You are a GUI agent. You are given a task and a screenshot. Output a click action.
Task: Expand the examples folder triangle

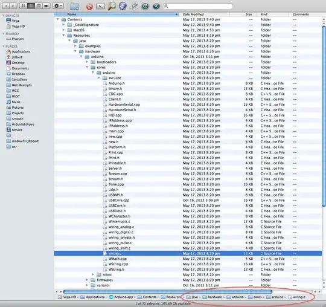75,46
